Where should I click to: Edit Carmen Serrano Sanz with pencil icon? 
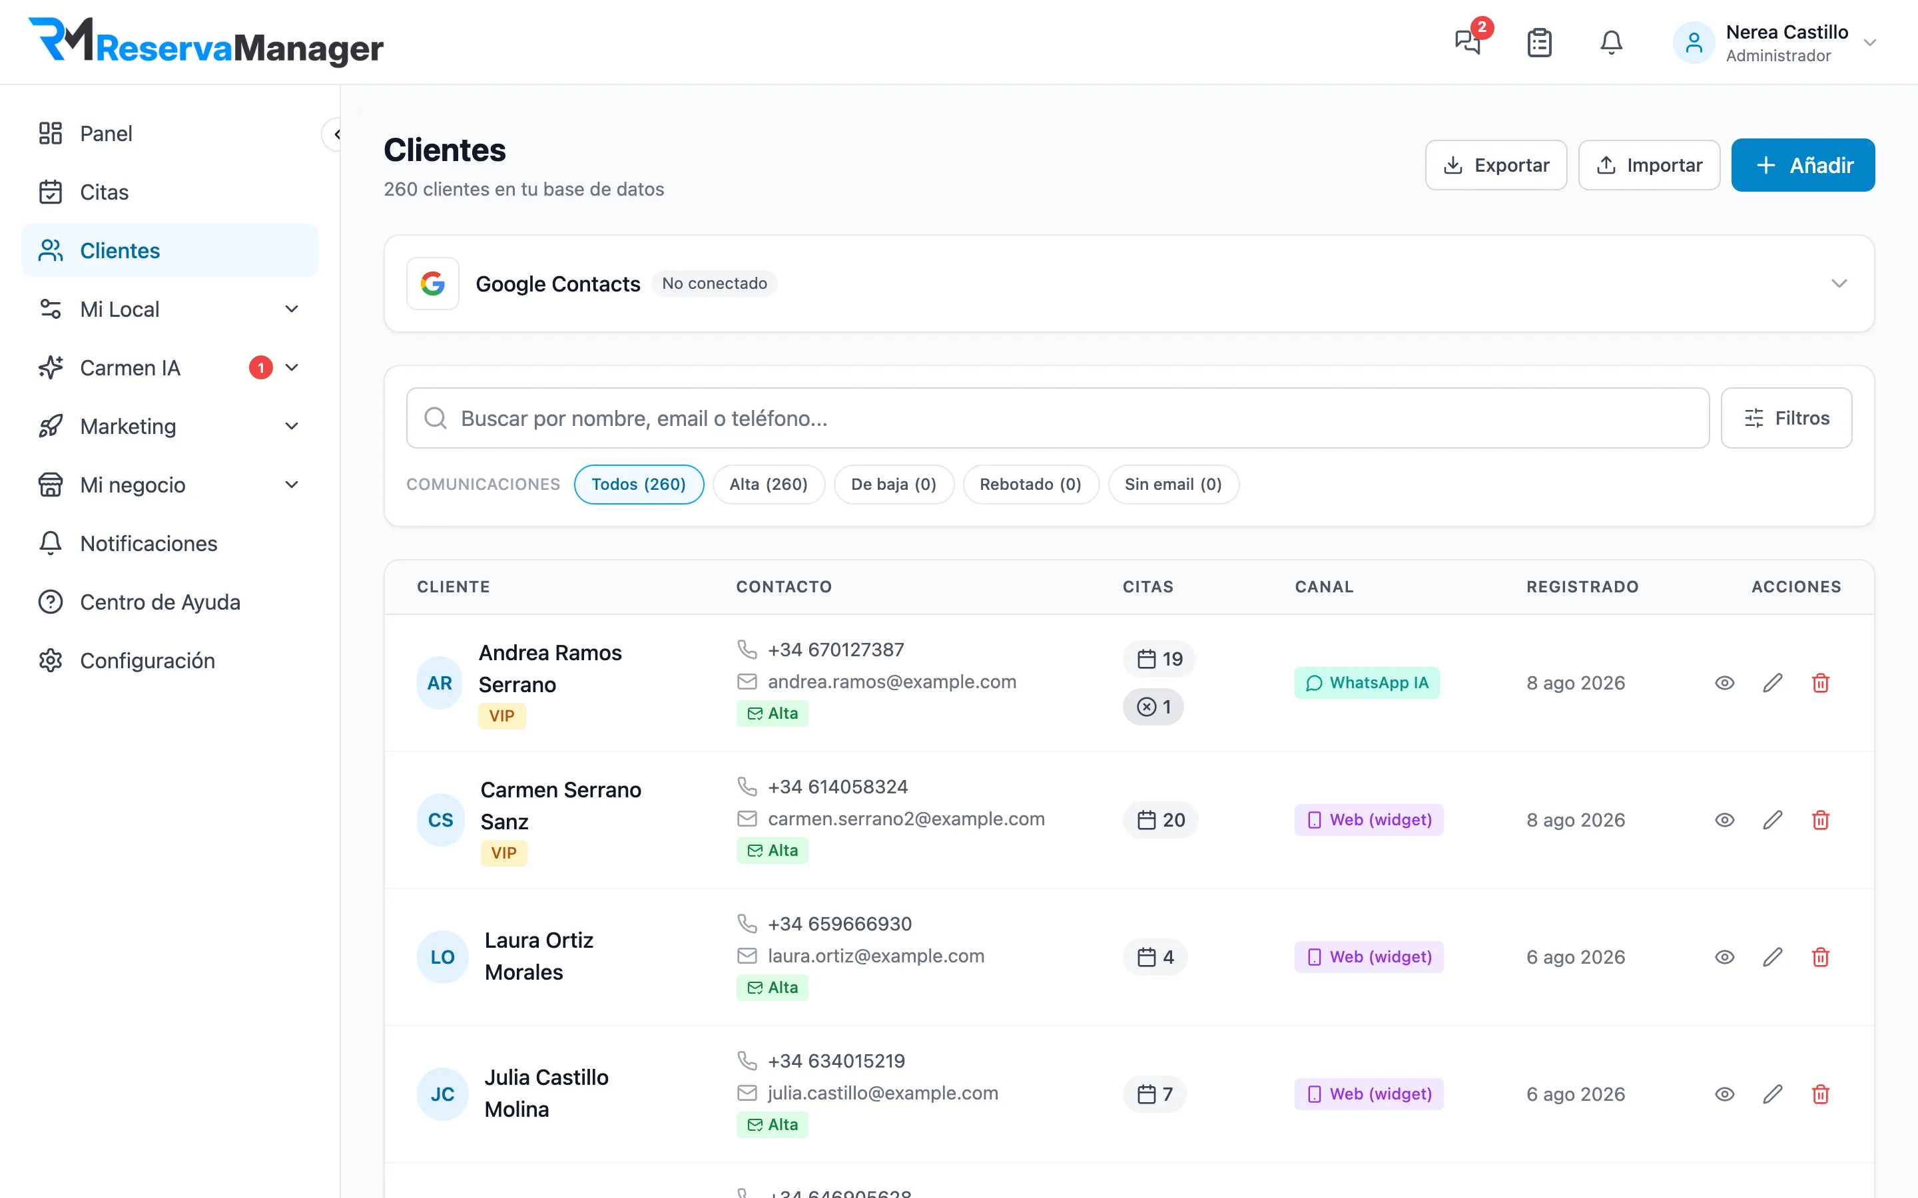tap(1772, 819)
